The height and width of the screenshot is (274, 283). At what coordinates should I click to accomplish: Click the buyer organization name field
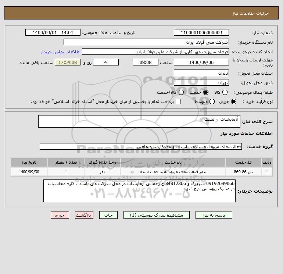(x=146, y=42)
